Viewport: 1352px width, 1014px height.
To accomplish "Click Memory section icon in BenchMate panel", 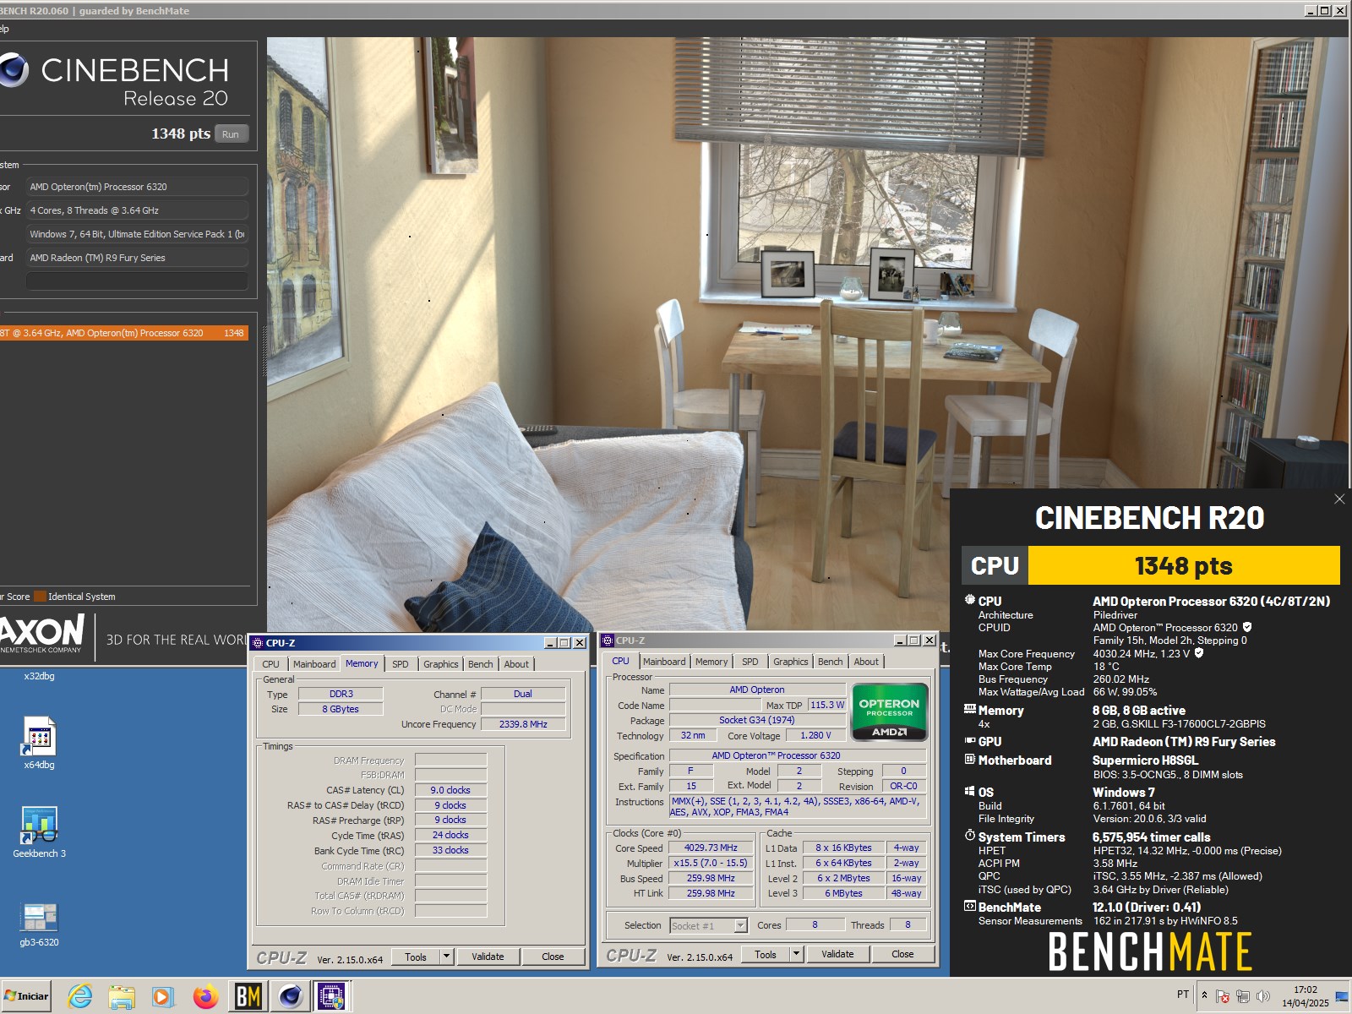I will coord(969,709).
